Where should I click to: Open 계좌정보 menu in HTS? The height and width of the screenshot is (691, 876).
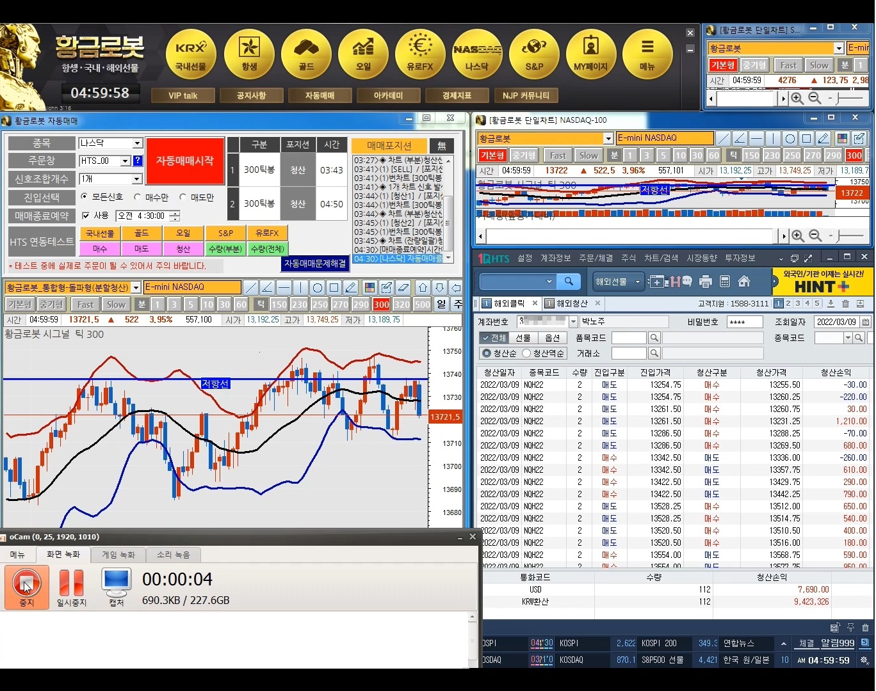555,258
